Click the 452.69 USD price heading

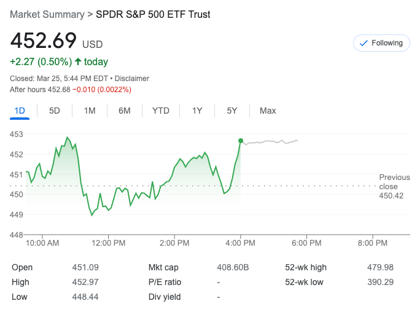click(57, 41)
